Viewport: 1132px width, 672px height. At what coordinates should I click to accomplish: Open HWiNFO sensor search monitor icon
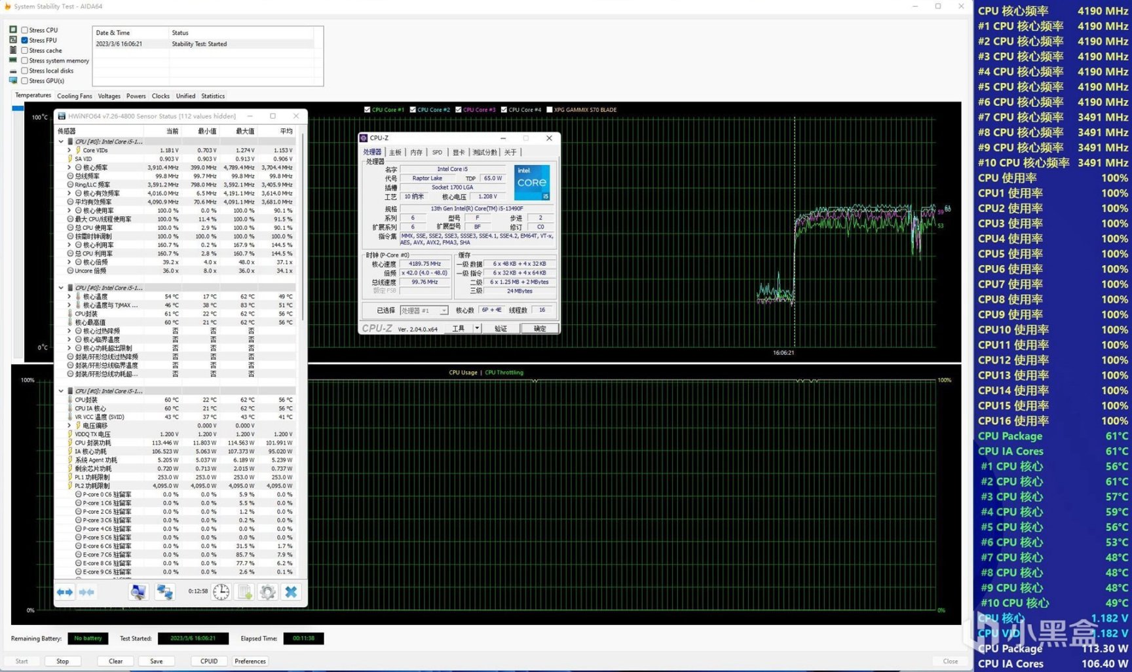pos(138,592)
